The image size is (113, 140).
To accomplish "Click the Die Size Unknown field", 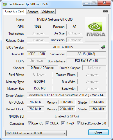I will pos(75,33).
